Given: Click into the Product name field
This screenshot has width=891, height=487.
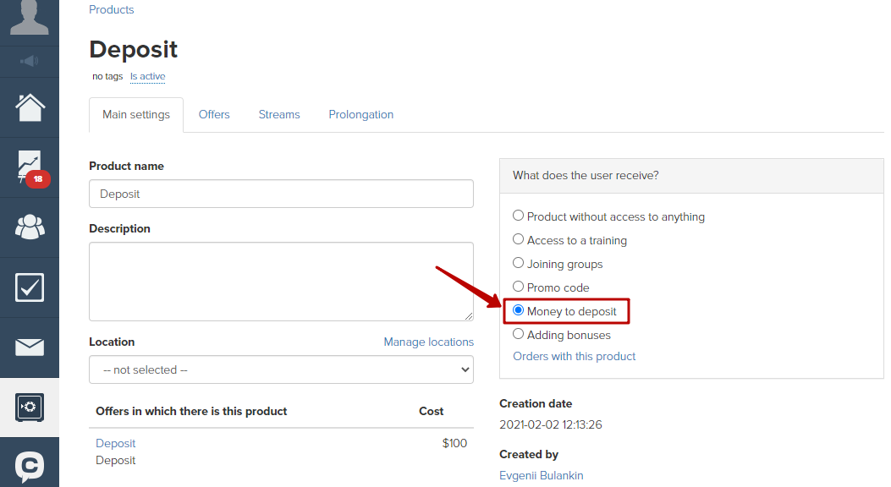Looking at the screenshot, I should [281, 194].
